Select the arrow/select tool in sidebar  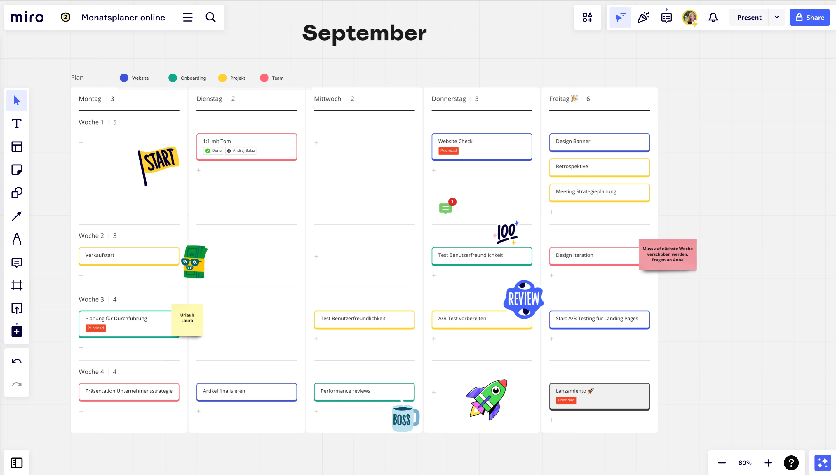[x=17, y=100]
